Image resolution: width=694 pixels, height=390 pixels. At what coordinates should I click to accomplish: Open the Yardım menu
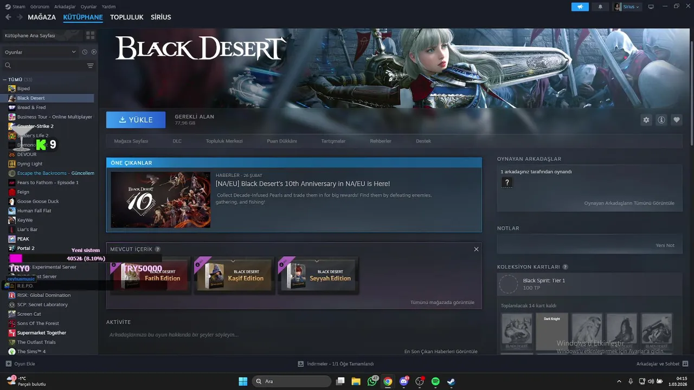(108, 6)
